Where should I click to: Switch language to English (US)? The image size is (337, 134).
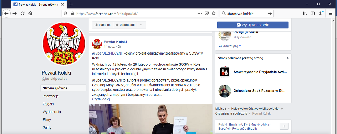click(238, 125)
